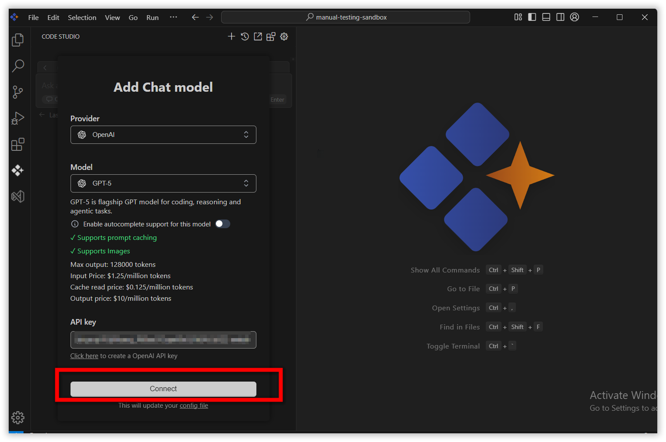This screenshot has width=666, height=442.
Task: Open Source Control from the activity bar
Action: [x=17, y=92]
